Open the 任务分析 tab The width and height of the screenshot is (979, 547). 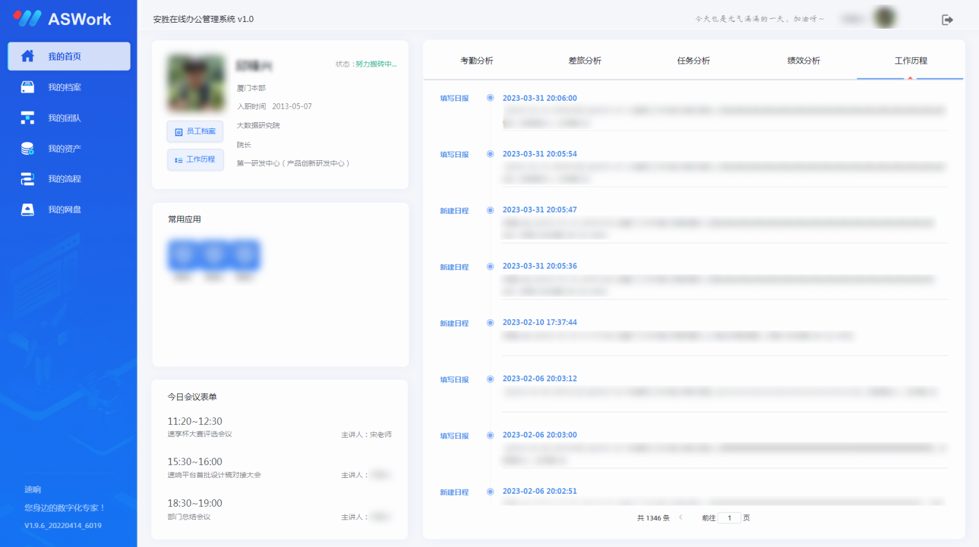pyautogui.click(x=693, y=61)
